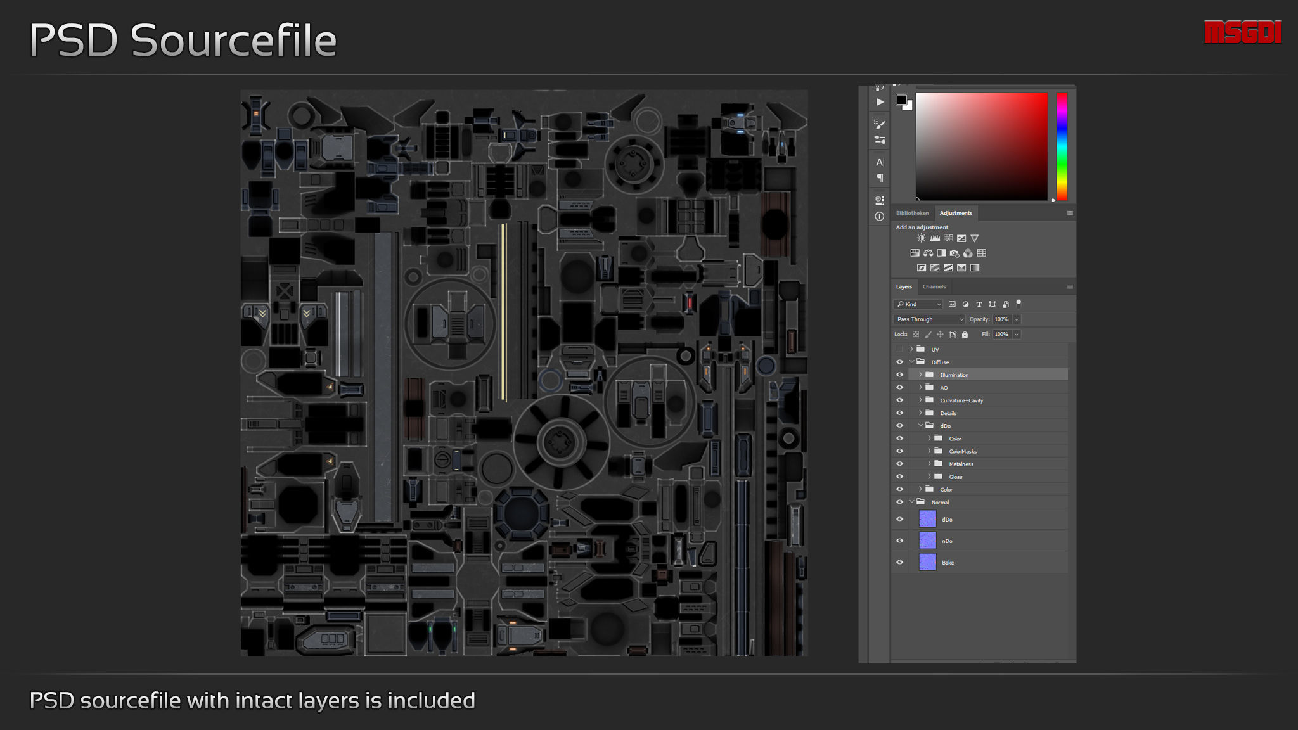The image size is (1298, 730).
Task: Add a Color Balance adjustment
Action: point(928,253)
